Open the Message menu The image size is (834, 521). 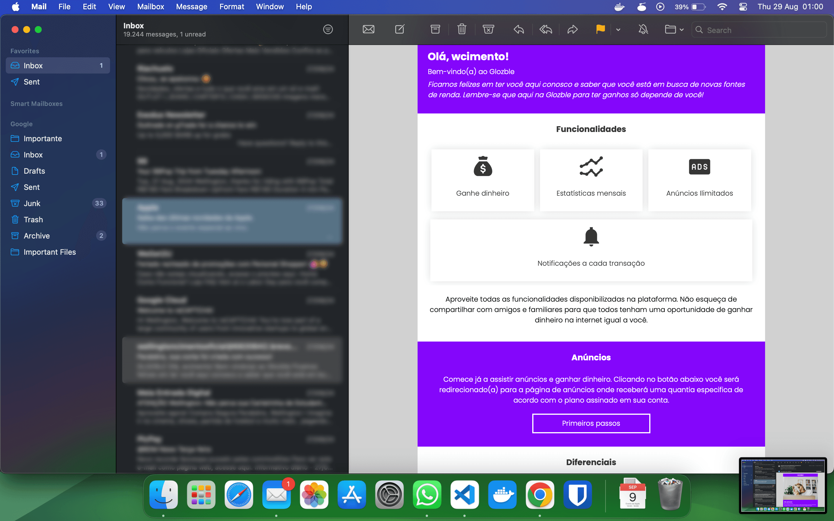tap(192, 7)
